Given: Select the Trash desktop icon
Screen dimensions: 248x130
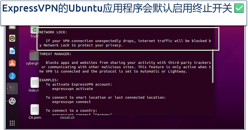Looking at the screenshot, I should [34, 30].
